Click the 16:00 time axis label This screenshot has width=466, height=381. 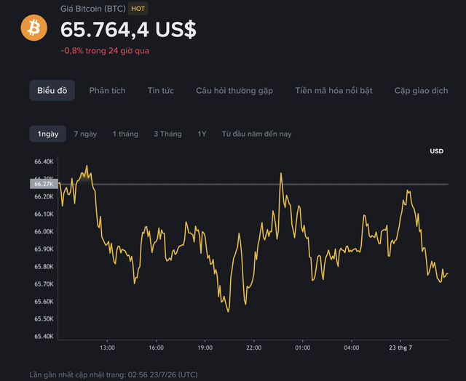(x=157, y=348)
